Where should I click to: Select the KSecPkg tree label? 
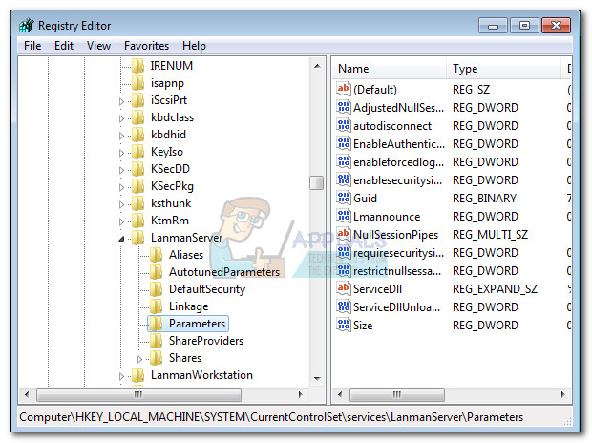[x=172, y=186]
